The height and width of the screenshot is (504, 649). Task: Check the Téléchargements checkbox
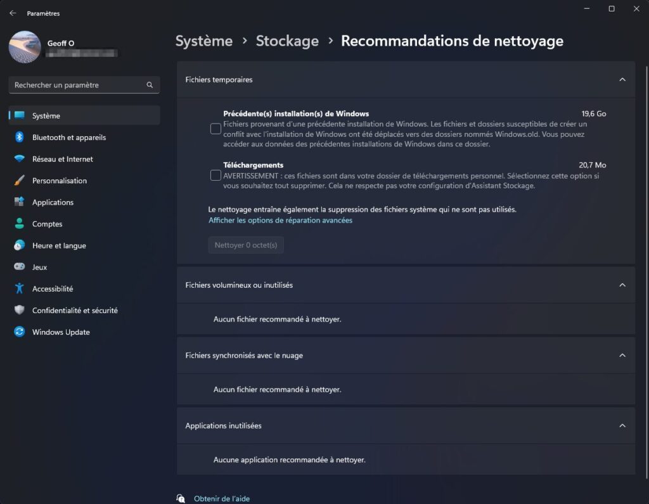click(x=215, y=175)
